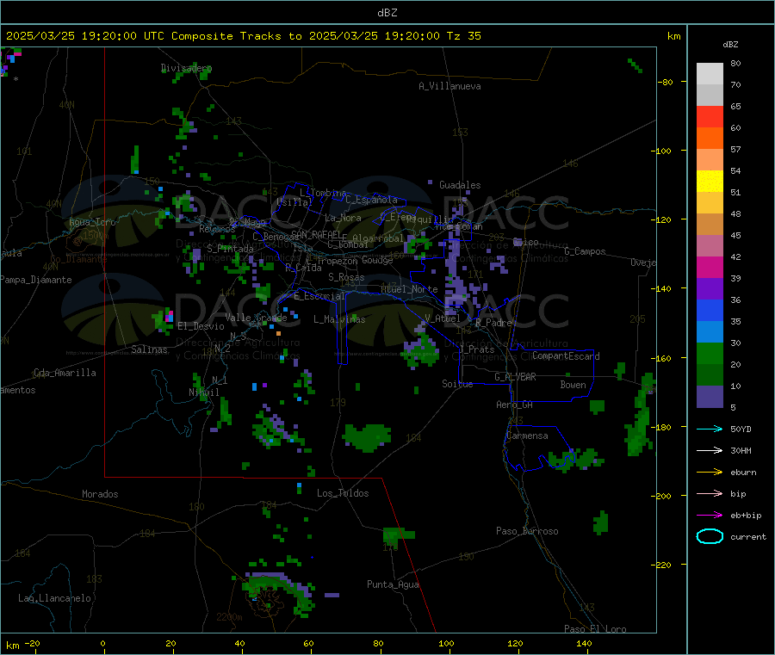Viewport: 775px width, 655px height.
Task: Click the 0 km horizontal axis tick
Action: point(102,643)
